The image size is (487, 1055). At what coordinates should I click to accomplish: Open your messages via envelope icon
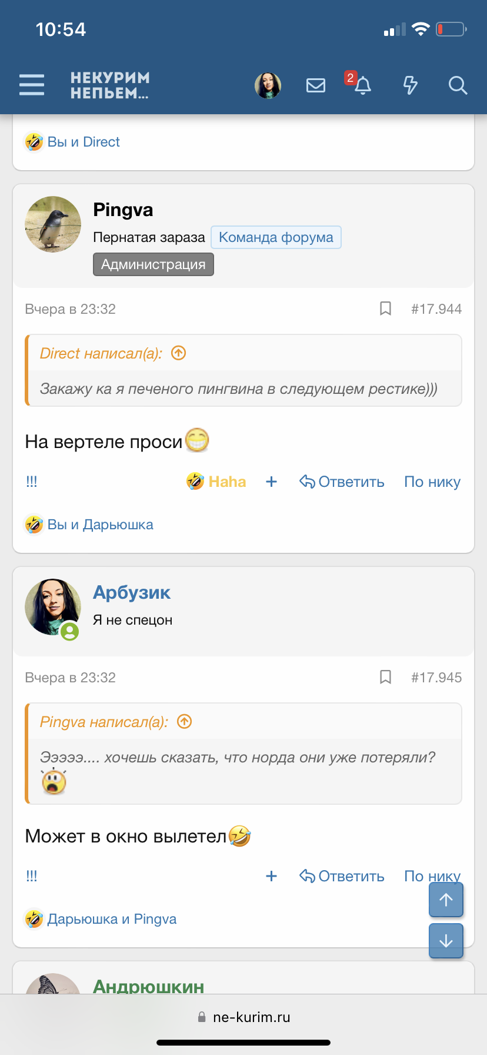point(316,85)
